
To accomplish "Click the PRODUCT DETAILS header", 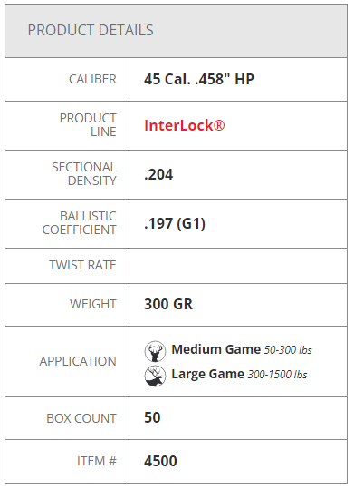I will [x=91, y=30].
